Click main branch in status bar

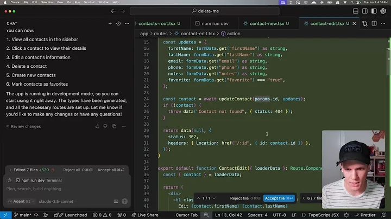click(x=22, y=215)
